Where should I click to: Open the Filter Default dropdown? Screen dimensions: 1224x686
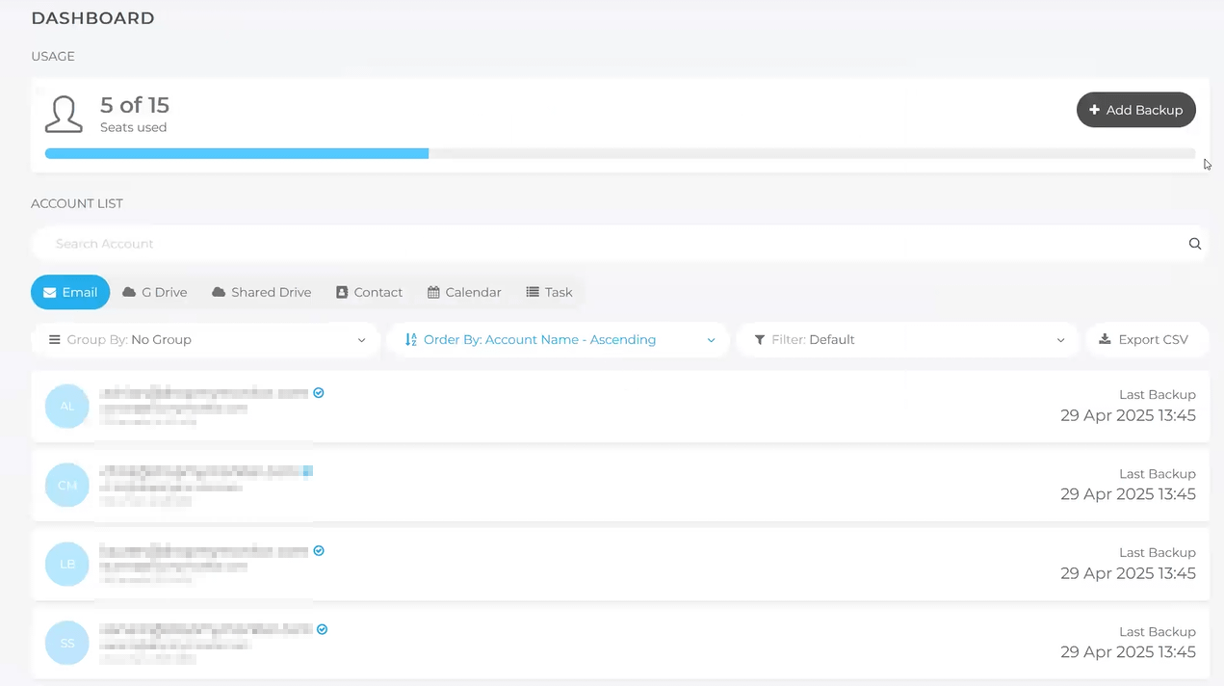click(x=907, y=340)
